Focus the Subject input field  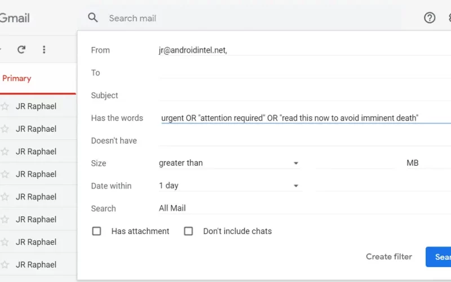point(305,95)
